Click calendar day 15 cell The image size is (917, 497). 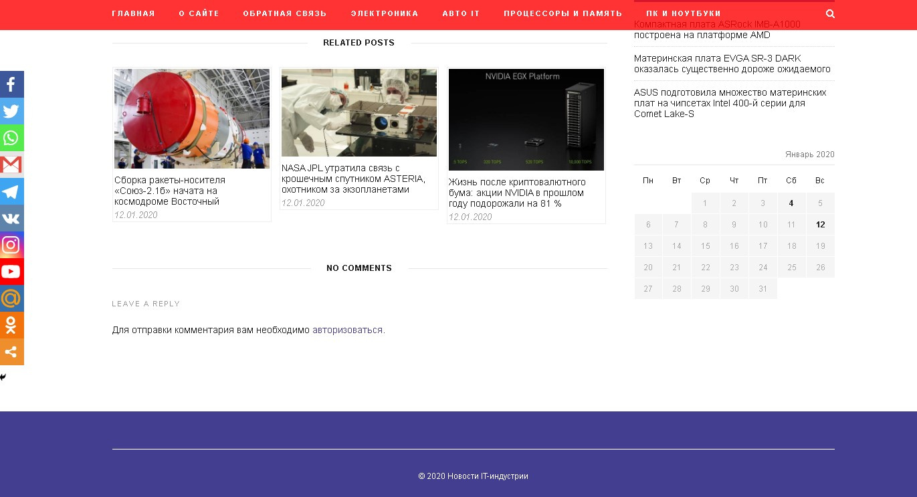(706, 246)
